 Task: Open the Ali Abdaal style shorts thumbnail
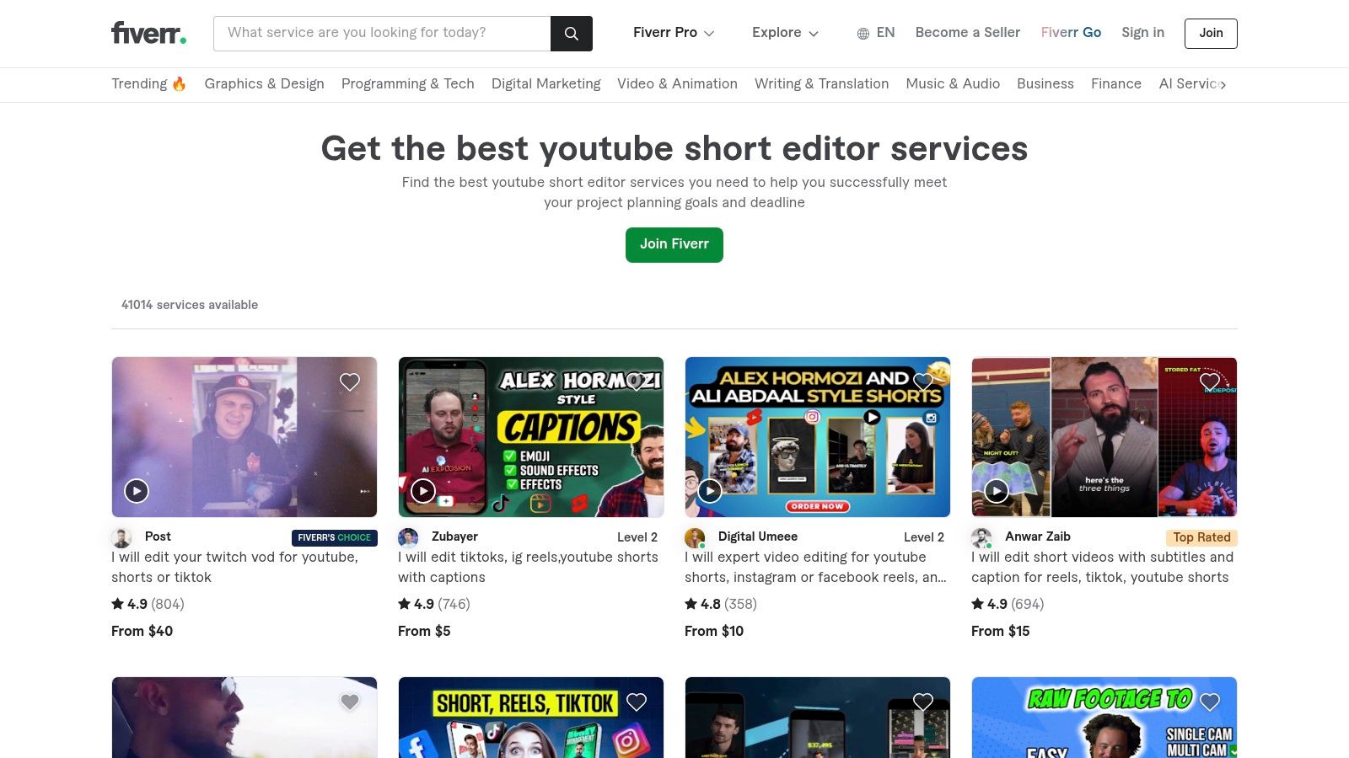click(818, 437)
